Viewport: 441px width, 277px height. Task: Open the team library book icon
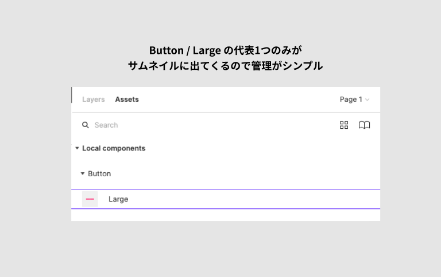(364, 125)
